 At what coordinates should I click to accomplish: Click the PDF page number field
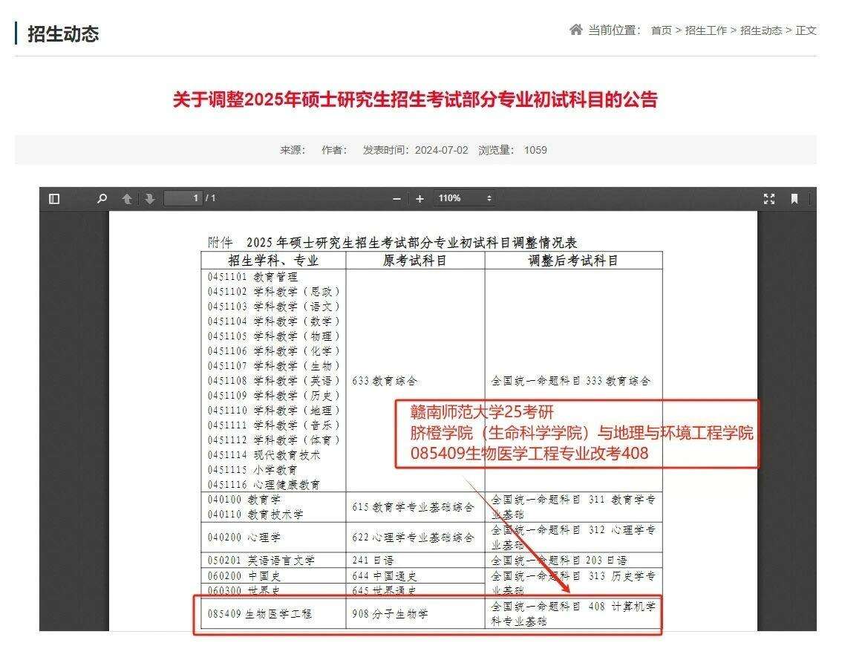pos(183,198)
